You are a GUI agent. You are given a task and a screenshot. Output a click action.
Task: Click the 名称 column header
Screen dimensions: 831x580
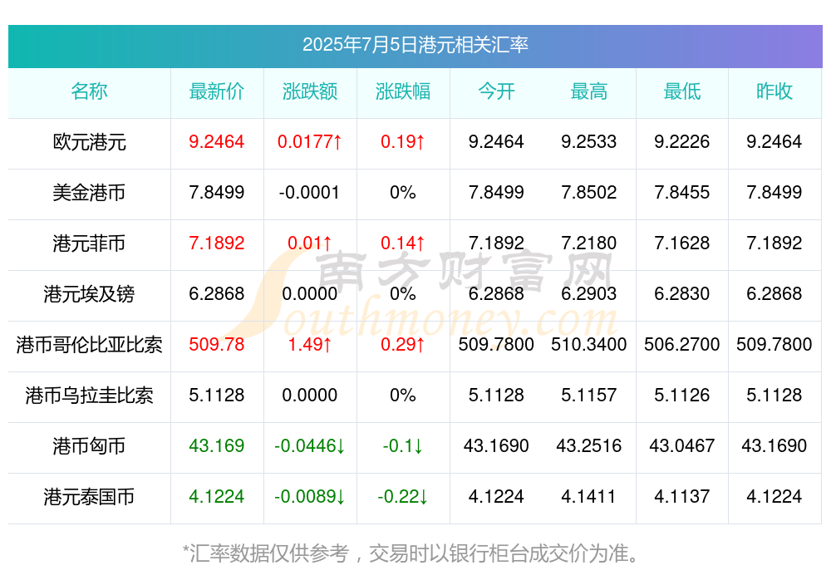tap(89, 91)
